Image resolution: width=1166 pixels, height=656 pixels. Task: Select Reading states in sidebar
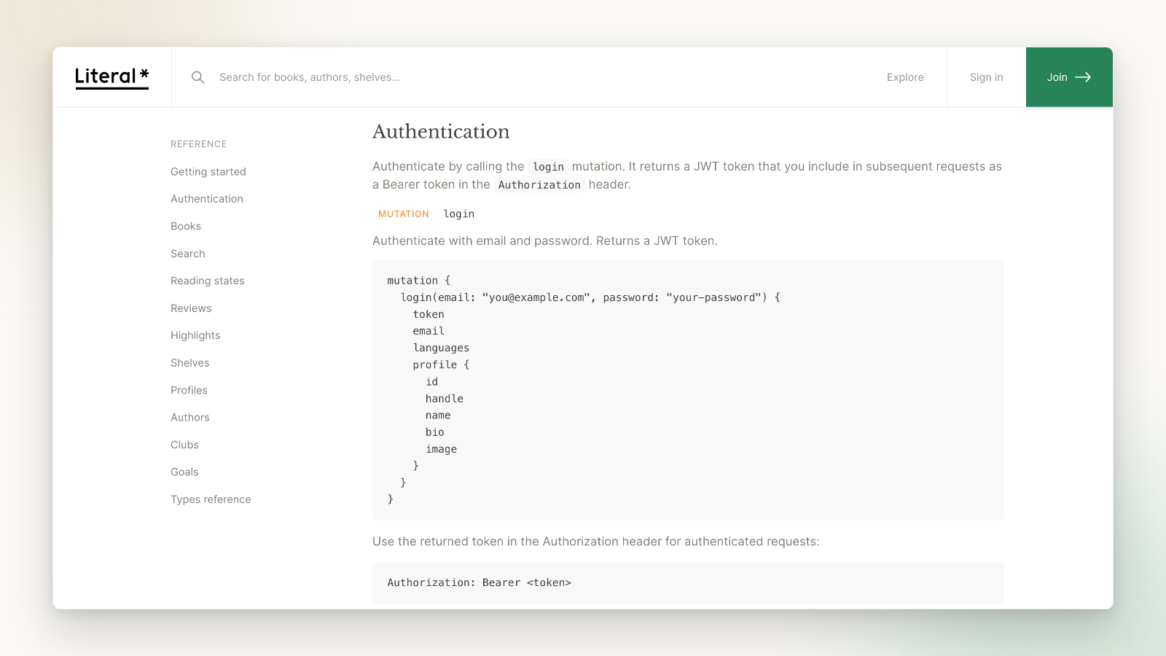pyautogui.click(x=208, y=281)
